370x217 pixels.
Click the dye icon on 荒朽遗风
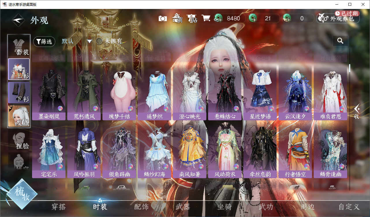pyautogui.click(x=95, y=108)
